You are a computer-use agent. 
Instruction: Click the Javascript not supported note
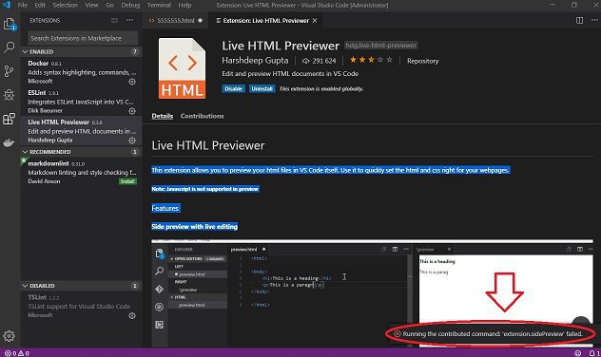[205, 189]
